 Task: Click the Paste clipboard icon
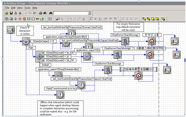[35, 13]
